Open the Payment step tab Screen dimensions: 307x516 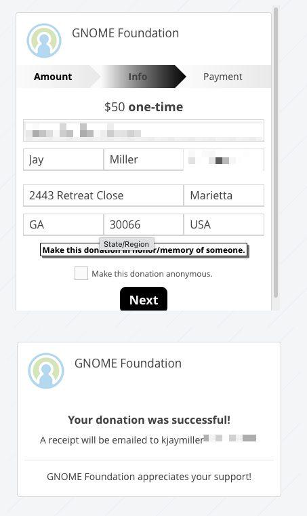(222, 77)
